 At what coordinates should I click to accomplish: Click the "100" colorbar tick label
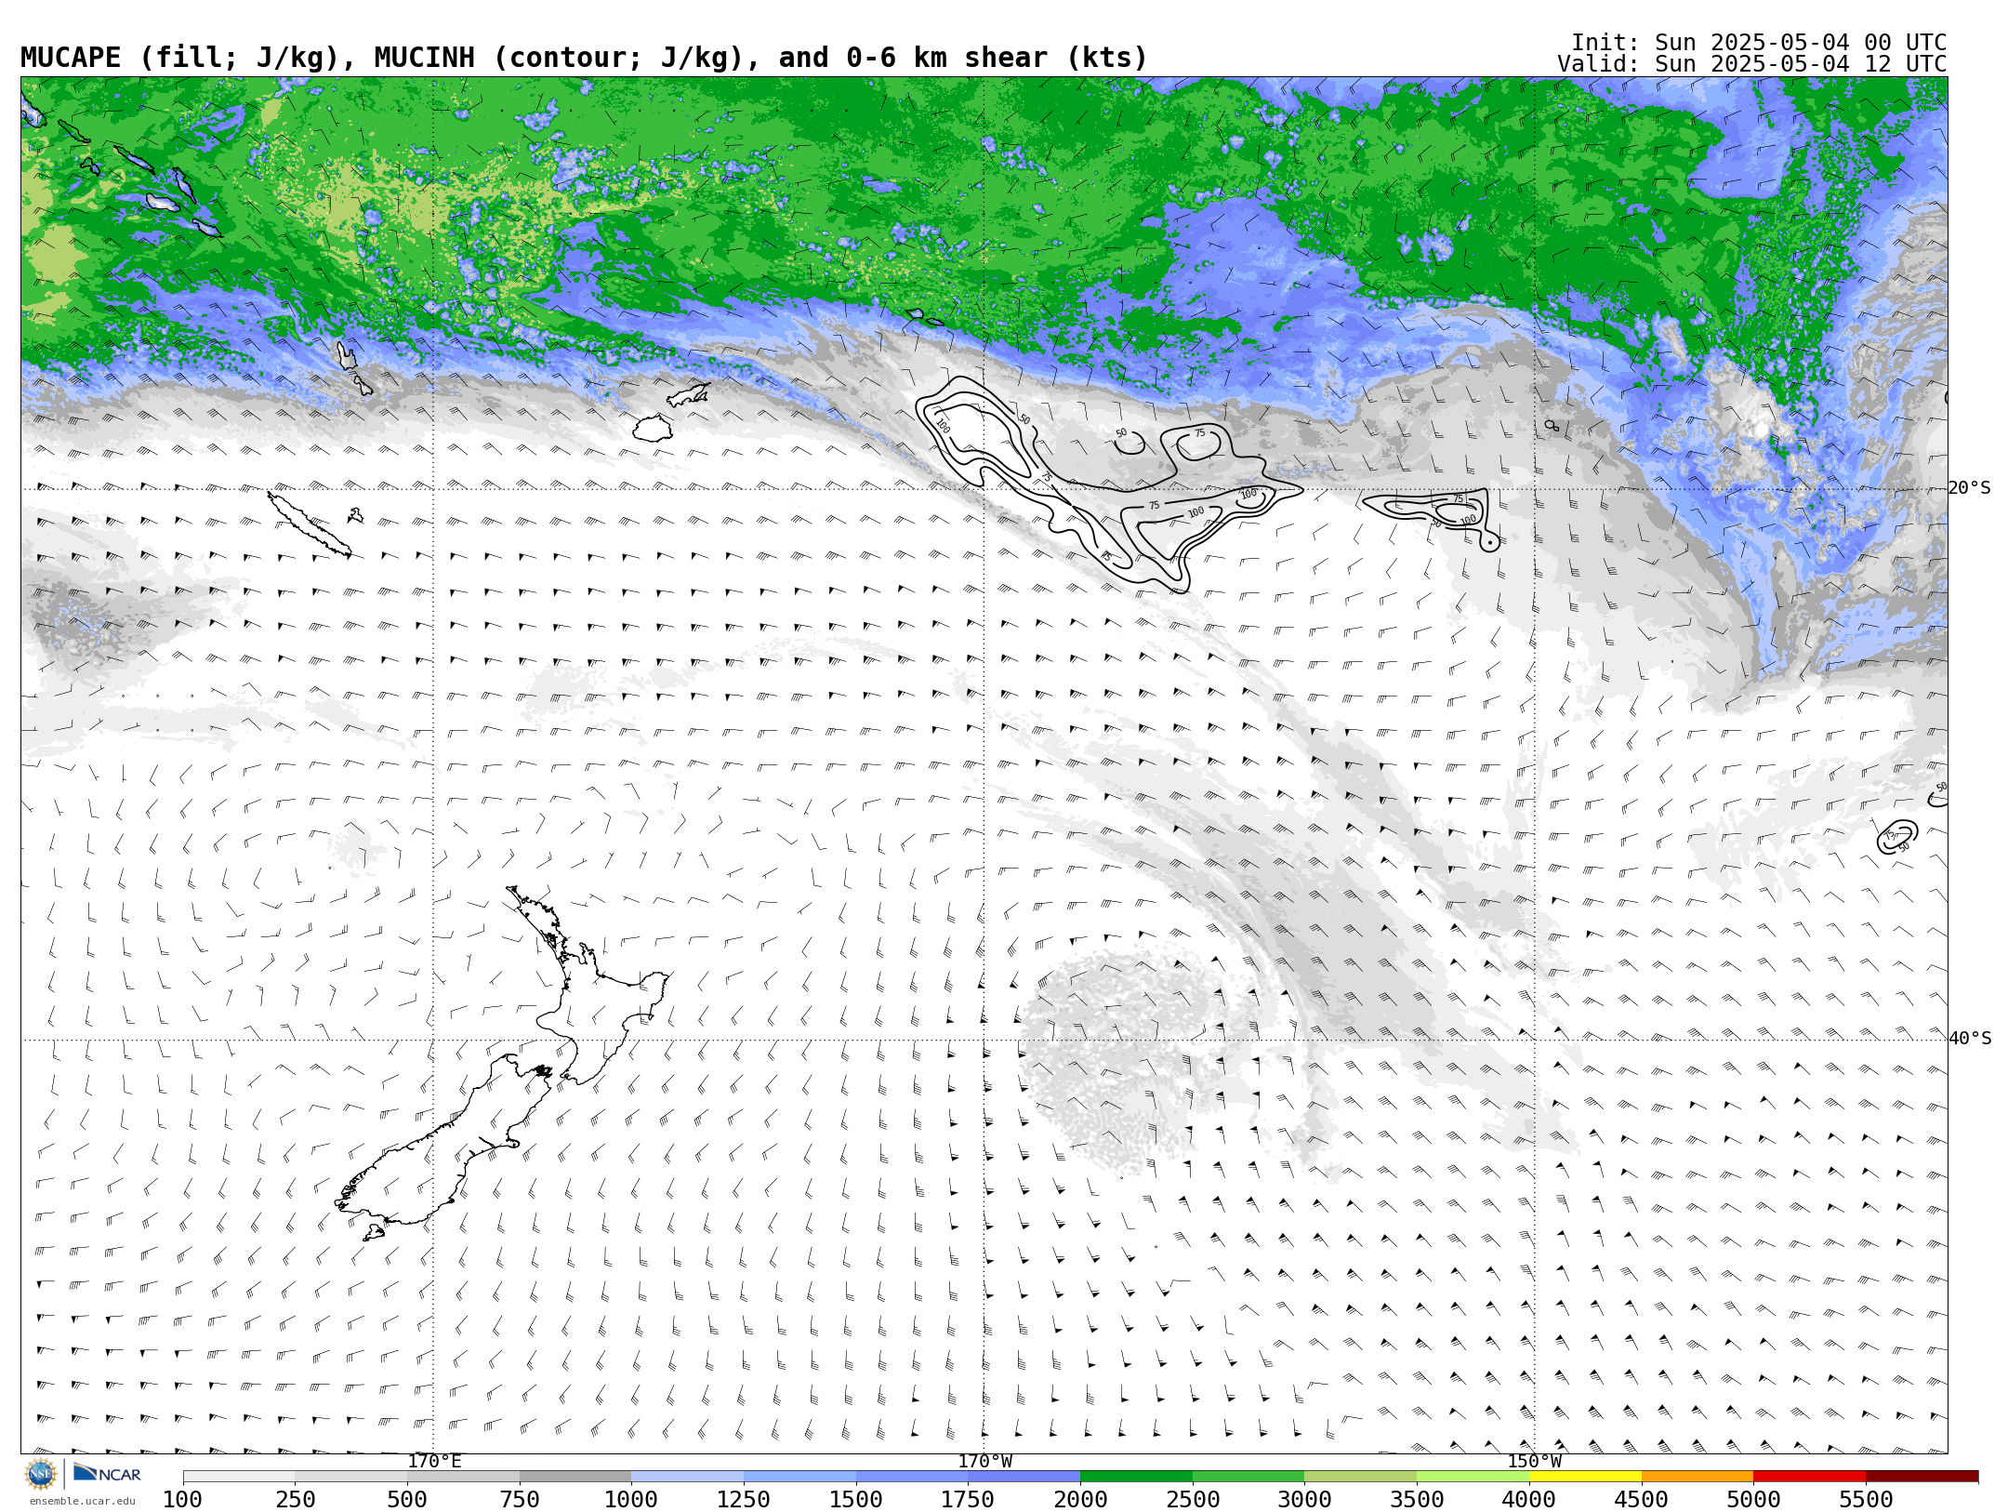(x=183, y=1500)
